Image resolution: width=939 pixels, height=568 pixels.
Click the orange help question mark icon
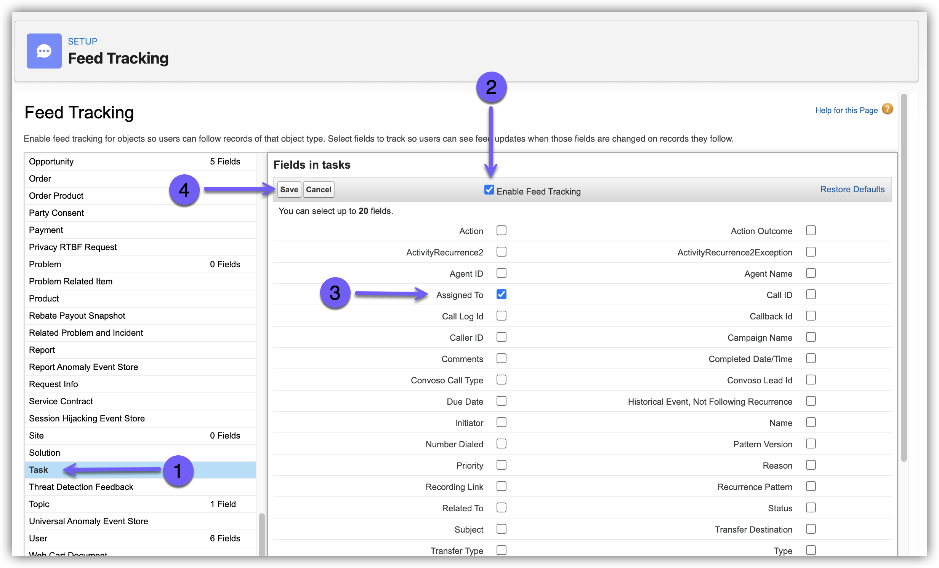[888, 109]
